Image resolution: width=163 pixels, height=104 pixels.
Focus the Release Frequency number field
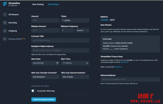tap(68, 30)
